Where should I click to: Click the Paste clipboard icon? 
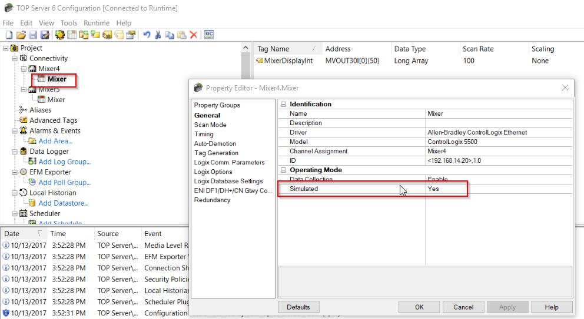182,35
